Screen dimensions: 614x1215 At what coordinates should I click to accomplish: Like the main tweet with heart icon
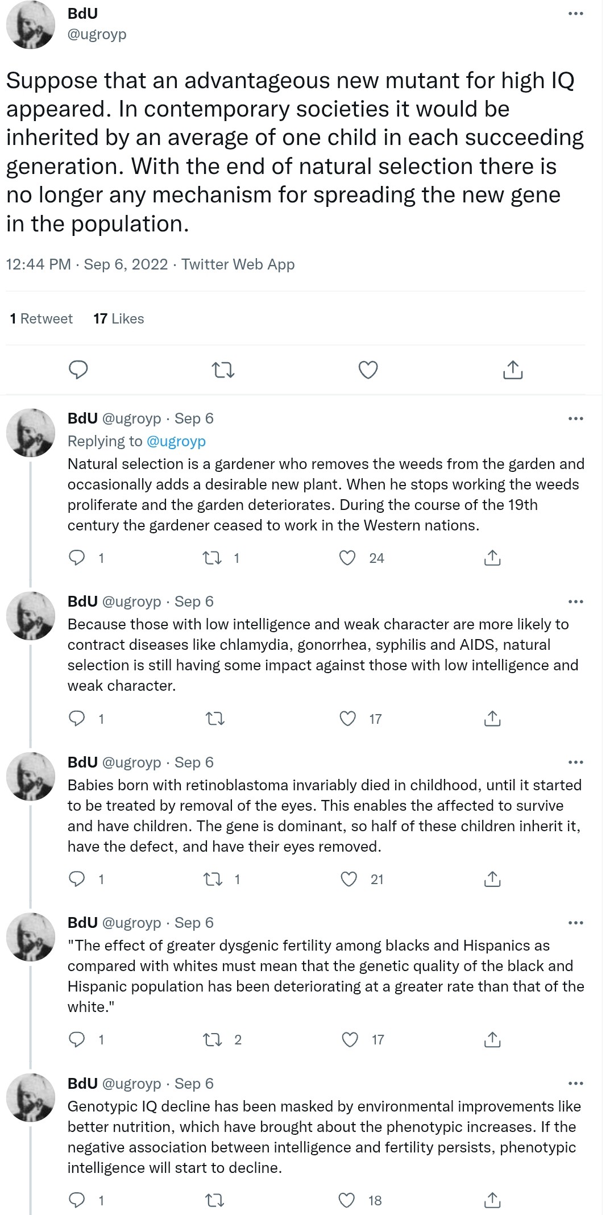tap(368, 370)
